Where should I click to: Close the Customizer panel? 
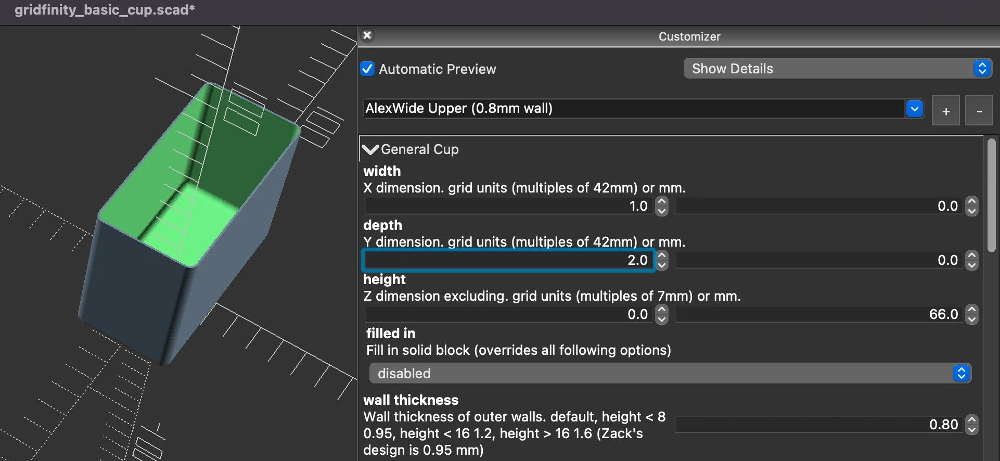(x=367, y=35)
